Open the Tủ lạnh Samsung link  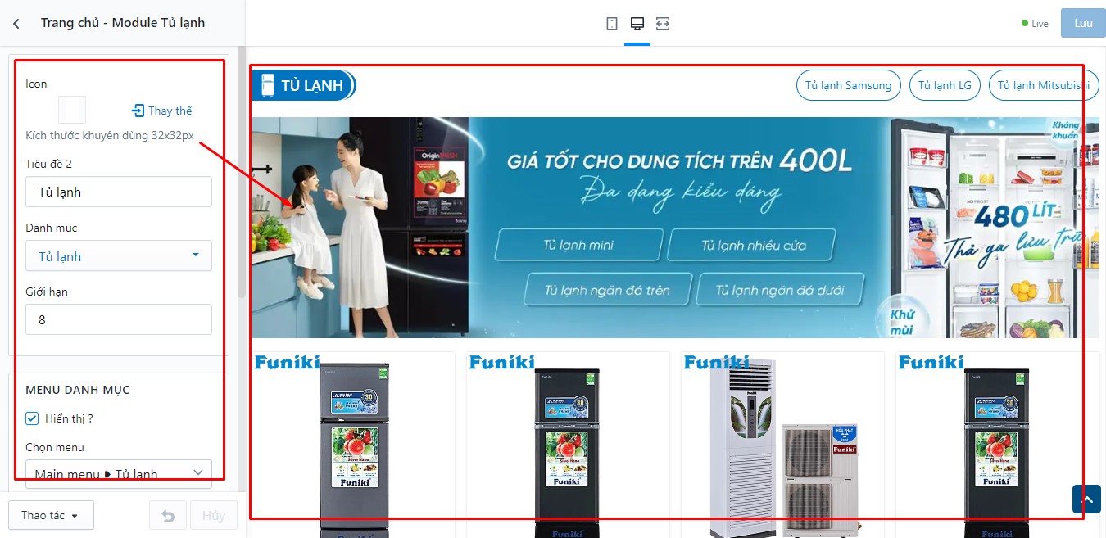pyautogui.click(x=848, y=85)
